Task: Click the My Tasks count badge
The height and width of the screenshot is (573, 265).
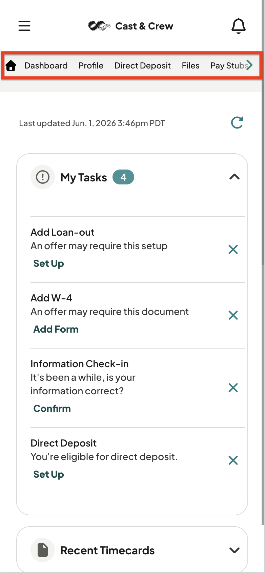Action: coord(123,177)
